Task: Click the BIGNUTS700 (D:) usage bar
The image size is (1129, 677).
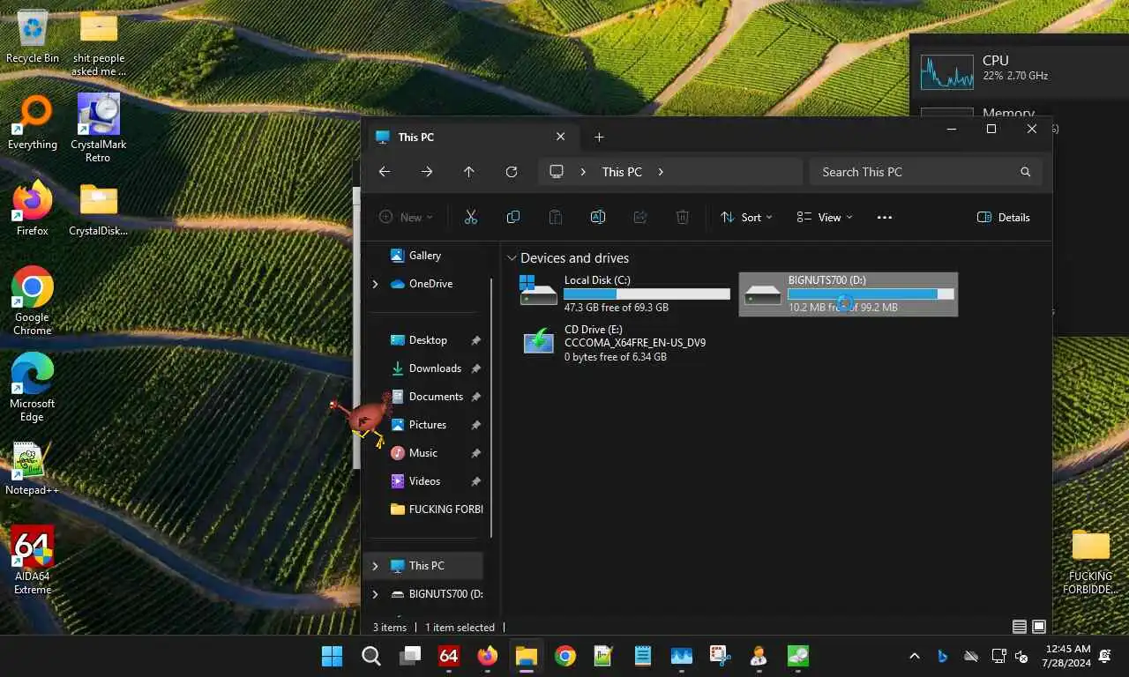Action: [x=871, y=294]
